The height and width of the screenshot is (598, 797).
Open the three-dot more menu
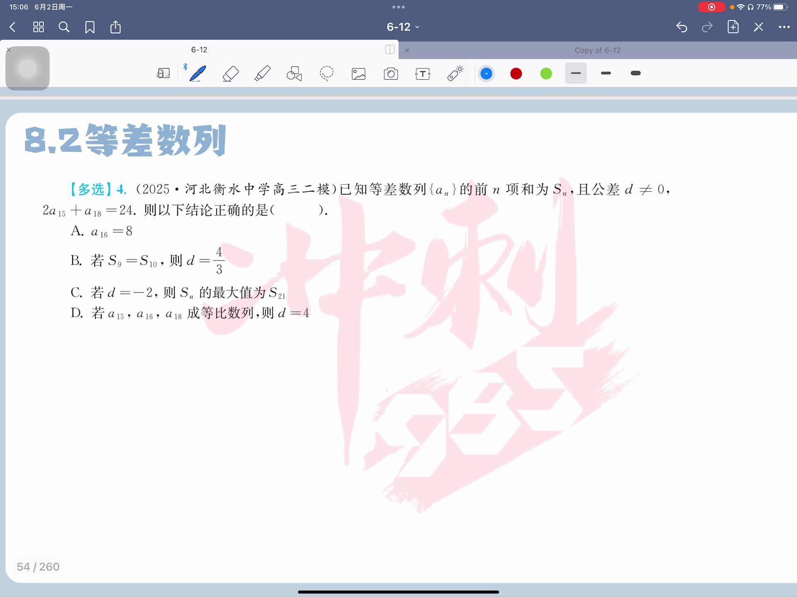[x=784, y=27]
